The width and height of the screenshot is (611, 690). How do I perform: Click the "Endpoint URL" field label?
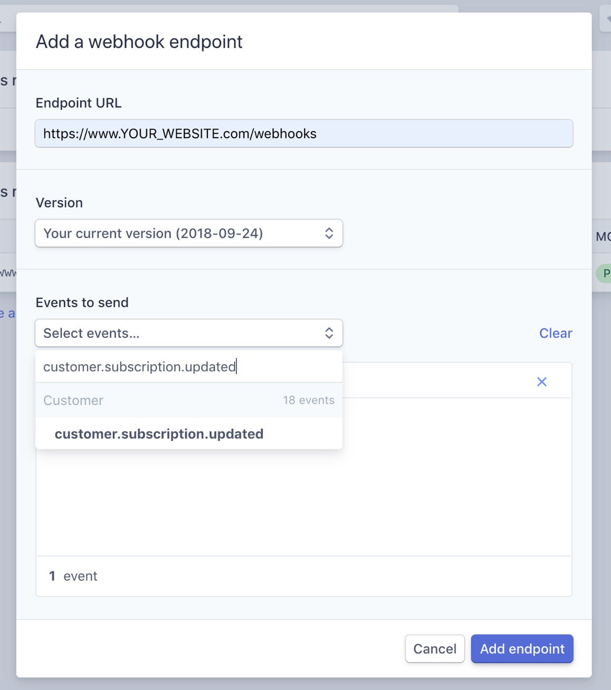[x=79, y=103]
